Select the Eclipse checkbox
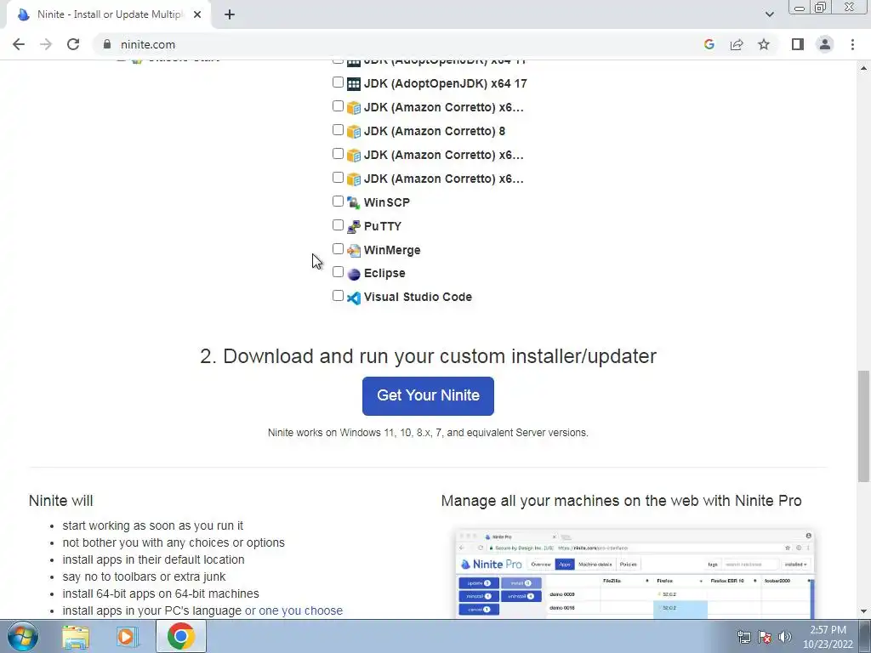Image resolution: width=871 pixels, height=653 pixels. 338,272
